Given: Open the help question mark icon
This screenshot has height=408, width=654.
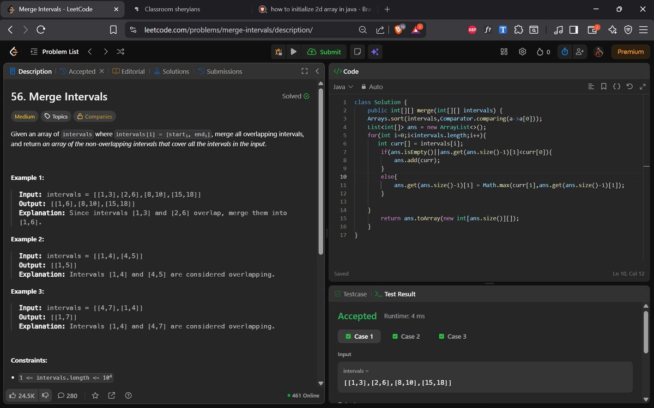Looking at the screenshot, I should (129, 395).
